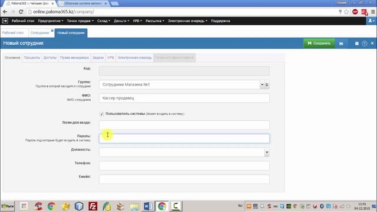Switch to the Права менеджера tab
The width and height of the screenshot is (377, 212).
click(x=74, y=58)
